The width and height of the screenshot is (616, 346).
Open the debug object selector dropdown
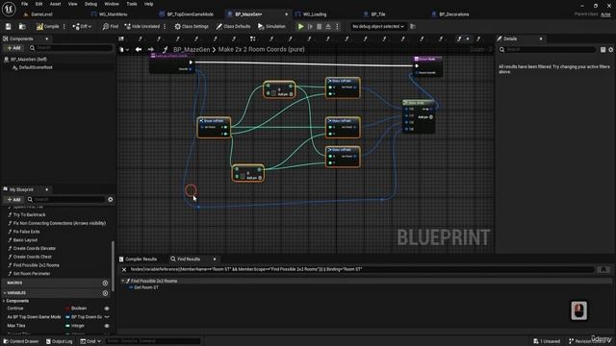click(x=378, y=26)
